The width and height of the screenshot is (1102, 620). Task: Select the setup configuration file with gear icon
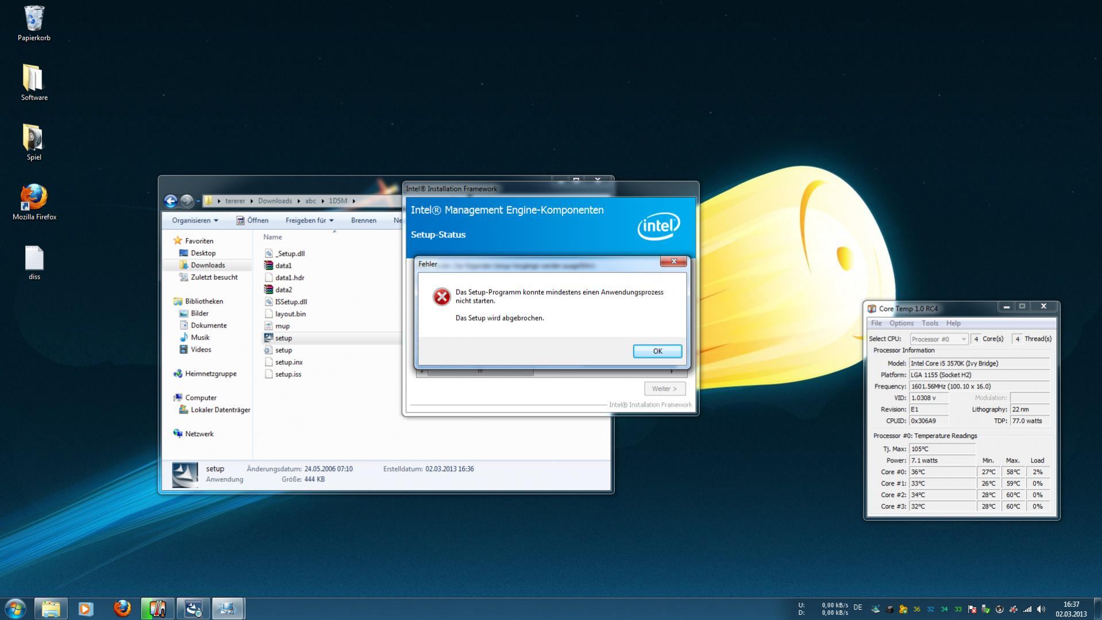pyautogui.click(x=283, y=350)
